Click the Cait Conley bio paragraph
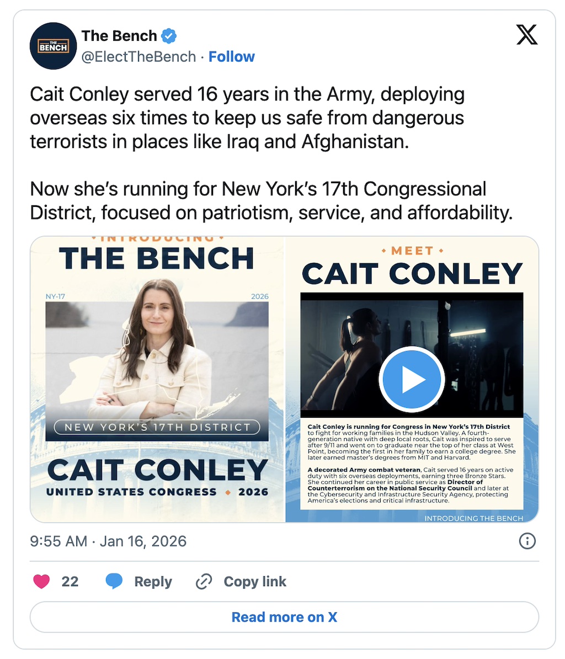Image resolution: width=565 pixels, height=659 pixels. [412, 464]
